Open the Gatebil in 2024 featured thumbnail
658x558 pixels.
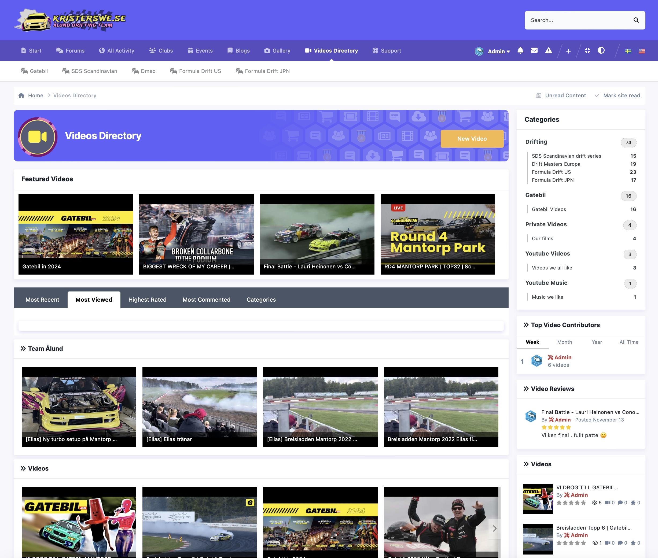[76, 234]
